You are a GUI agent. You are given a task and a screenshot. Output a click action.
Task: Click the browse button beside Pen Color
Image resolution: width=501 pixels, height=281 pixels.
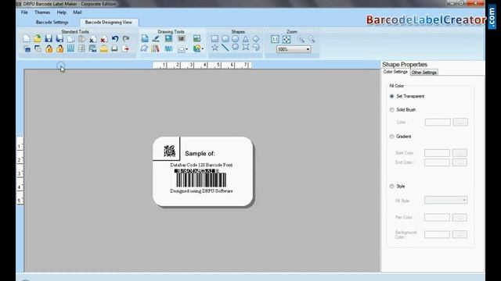[460, 217]
